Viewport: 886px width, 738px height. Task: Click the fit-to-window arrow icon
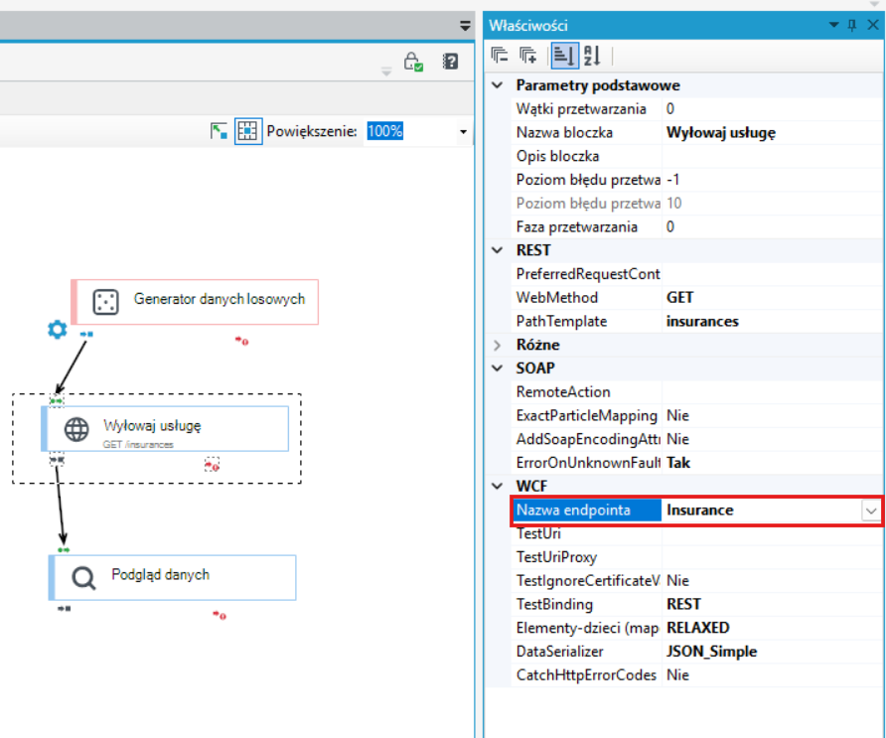pyautogui.click(x=219, y=131)
